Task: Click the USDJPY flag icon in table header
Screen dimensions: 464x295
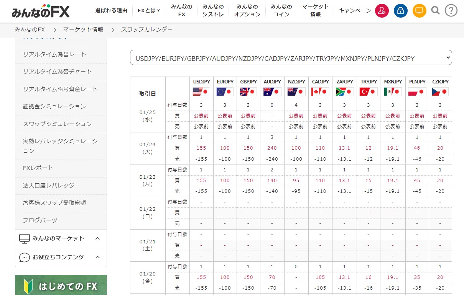Action: (201, 92)
